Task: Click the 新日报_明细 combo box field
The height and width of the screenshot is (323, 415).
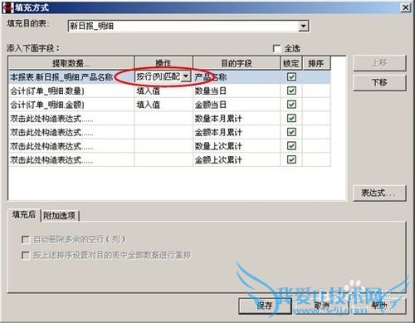Action: point(188,26)
